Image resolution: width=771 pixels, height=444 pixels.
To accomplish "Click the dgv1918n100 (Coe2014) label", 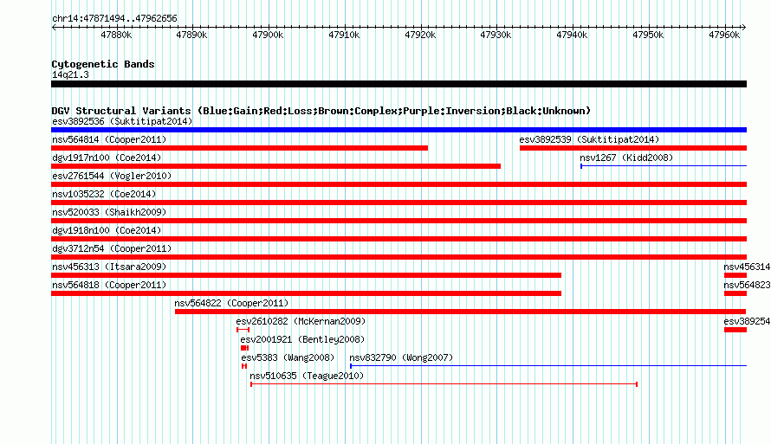I will pyautogui.click(x=107, y=230).
